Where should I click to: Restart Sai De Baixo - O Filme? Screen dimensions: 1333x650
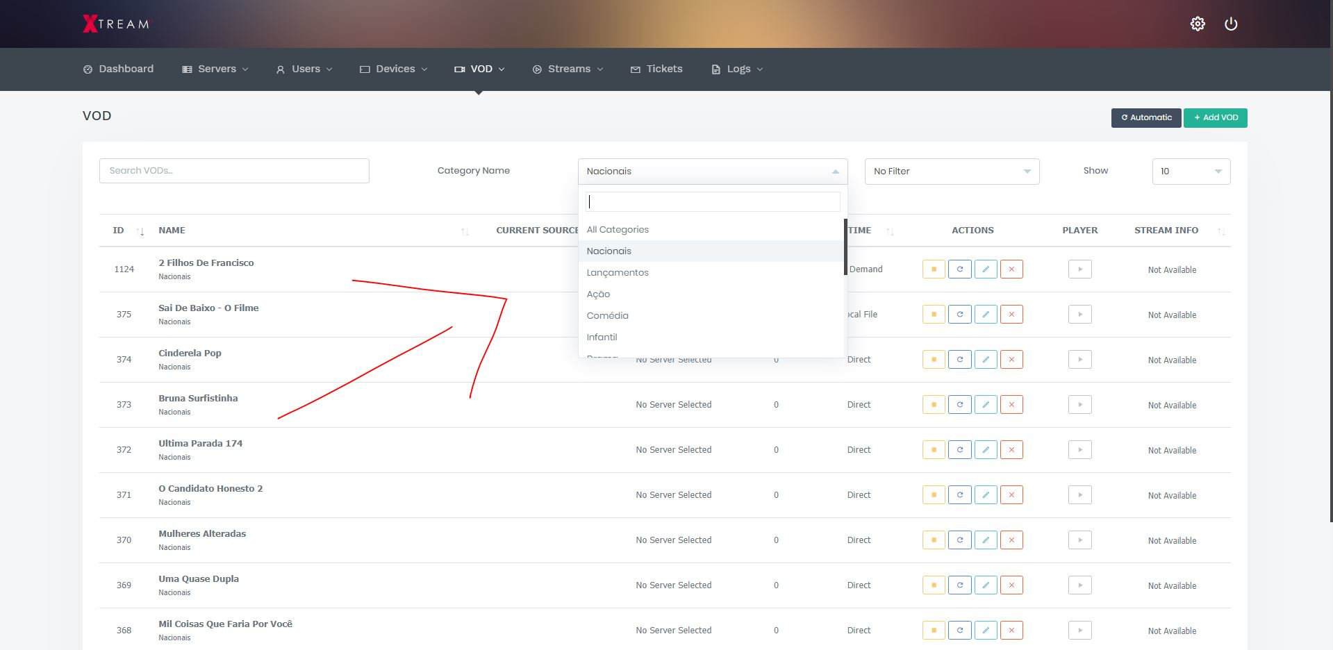point(960,315)
